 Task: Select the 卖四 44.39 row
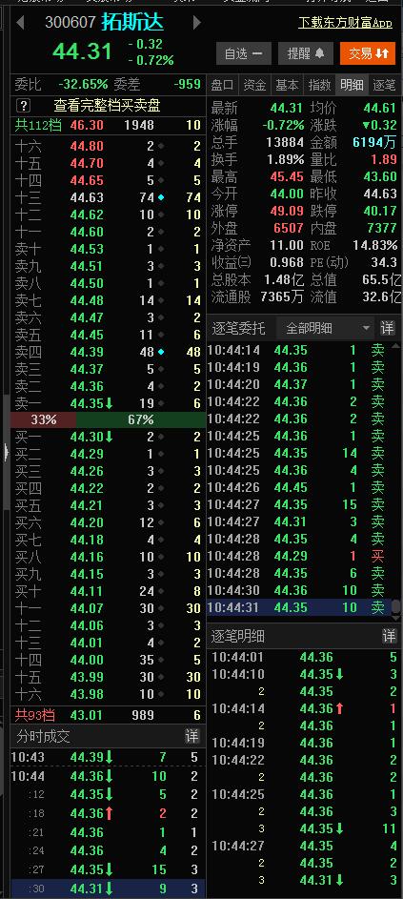tap(108, 352)
